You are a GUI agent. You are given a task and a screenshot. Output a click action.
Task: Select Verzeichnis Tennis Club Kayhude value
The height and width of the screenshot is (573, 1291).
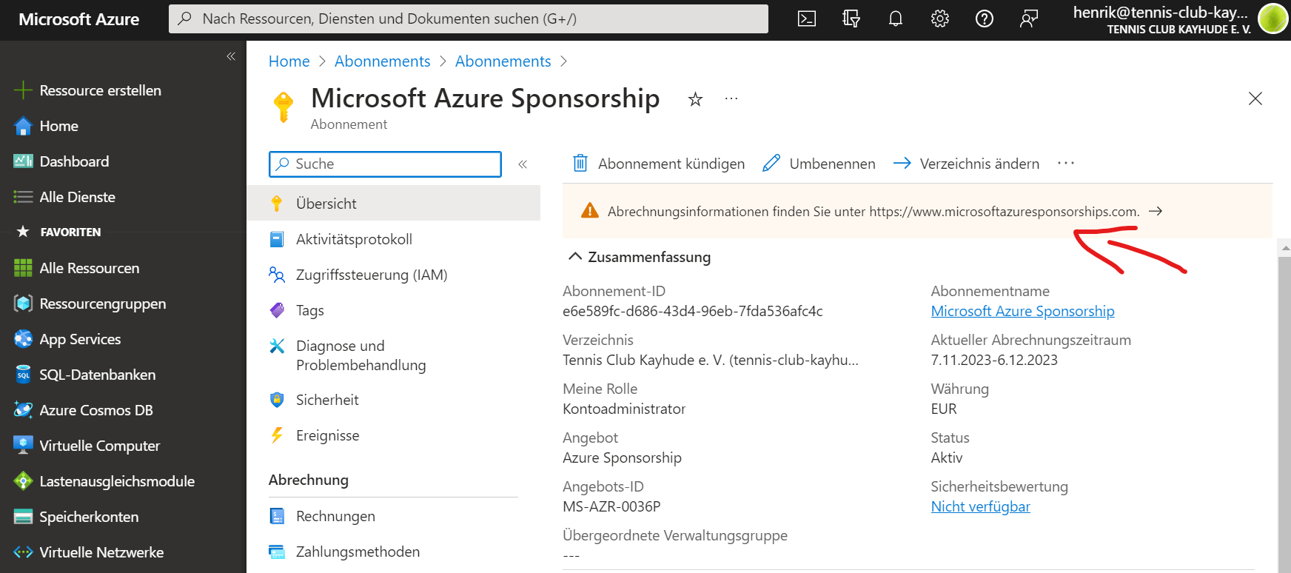coord(711,360)
